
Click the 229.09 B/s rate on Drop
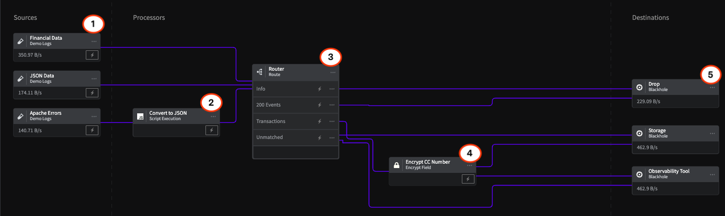coord(648,102)
